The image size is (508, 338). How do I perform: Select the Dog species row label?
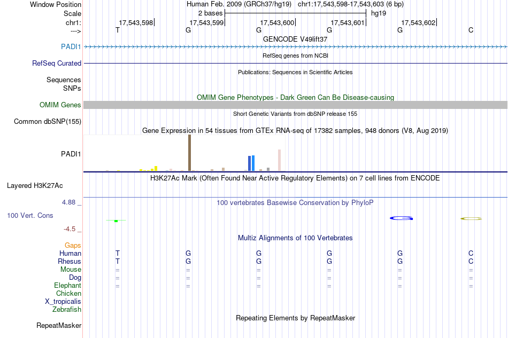pos(75,278)
